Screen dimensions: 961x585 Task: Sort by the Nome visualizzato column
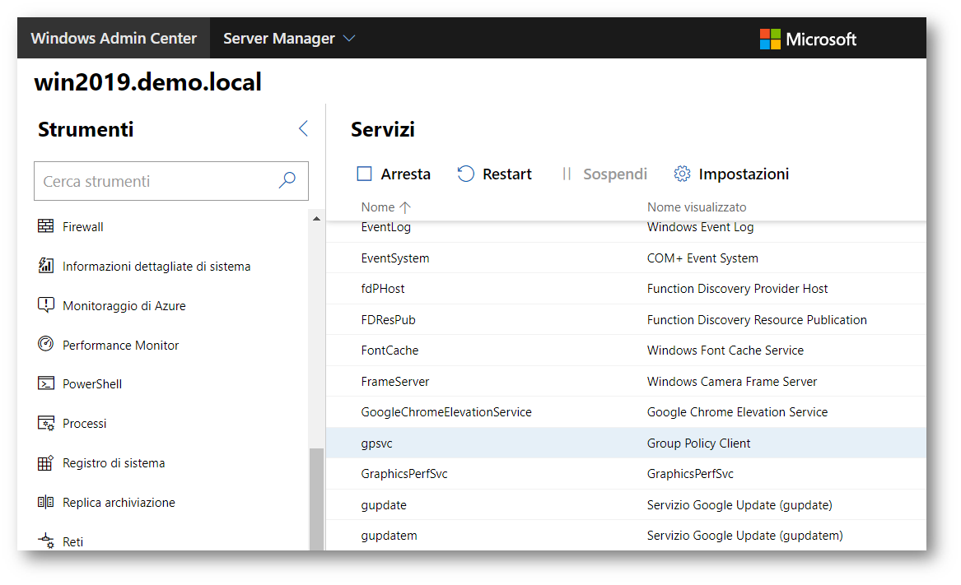click(x=696, y=207)
